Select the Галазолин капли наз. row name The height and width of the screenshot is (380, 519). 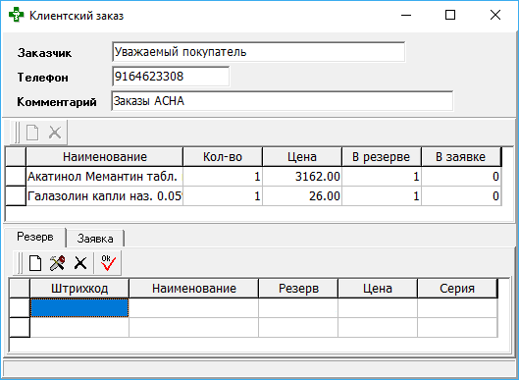point(105,196)
